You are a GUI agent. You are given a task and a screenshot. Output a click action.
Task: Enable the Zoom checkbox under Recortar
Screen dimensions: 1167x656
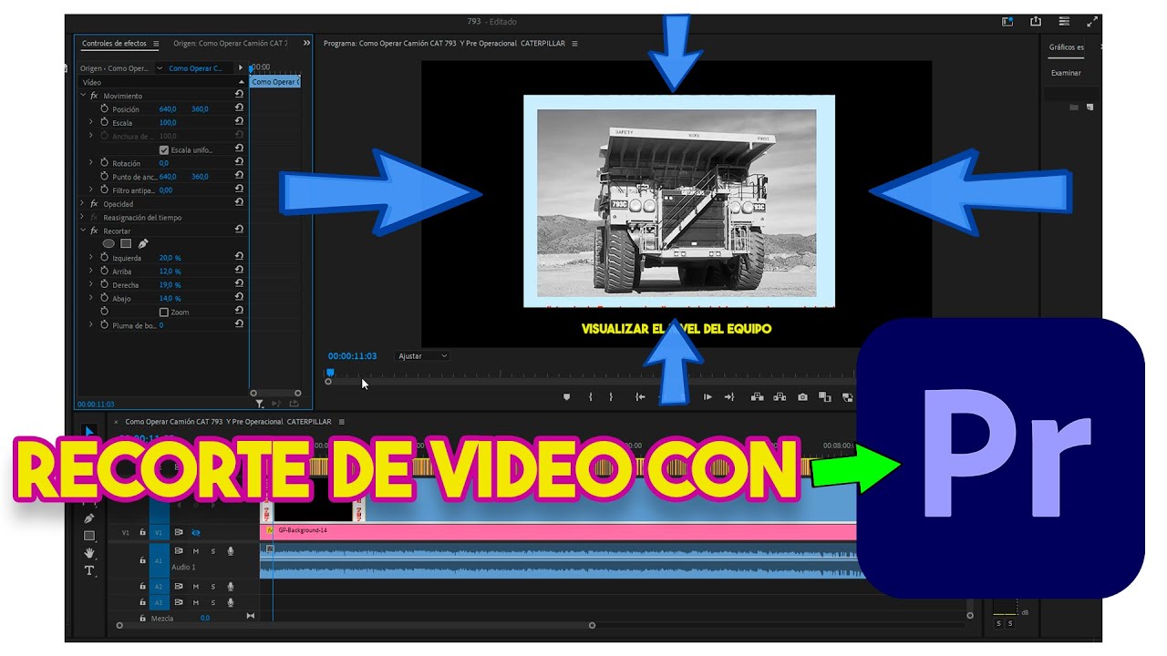(164, 312)
